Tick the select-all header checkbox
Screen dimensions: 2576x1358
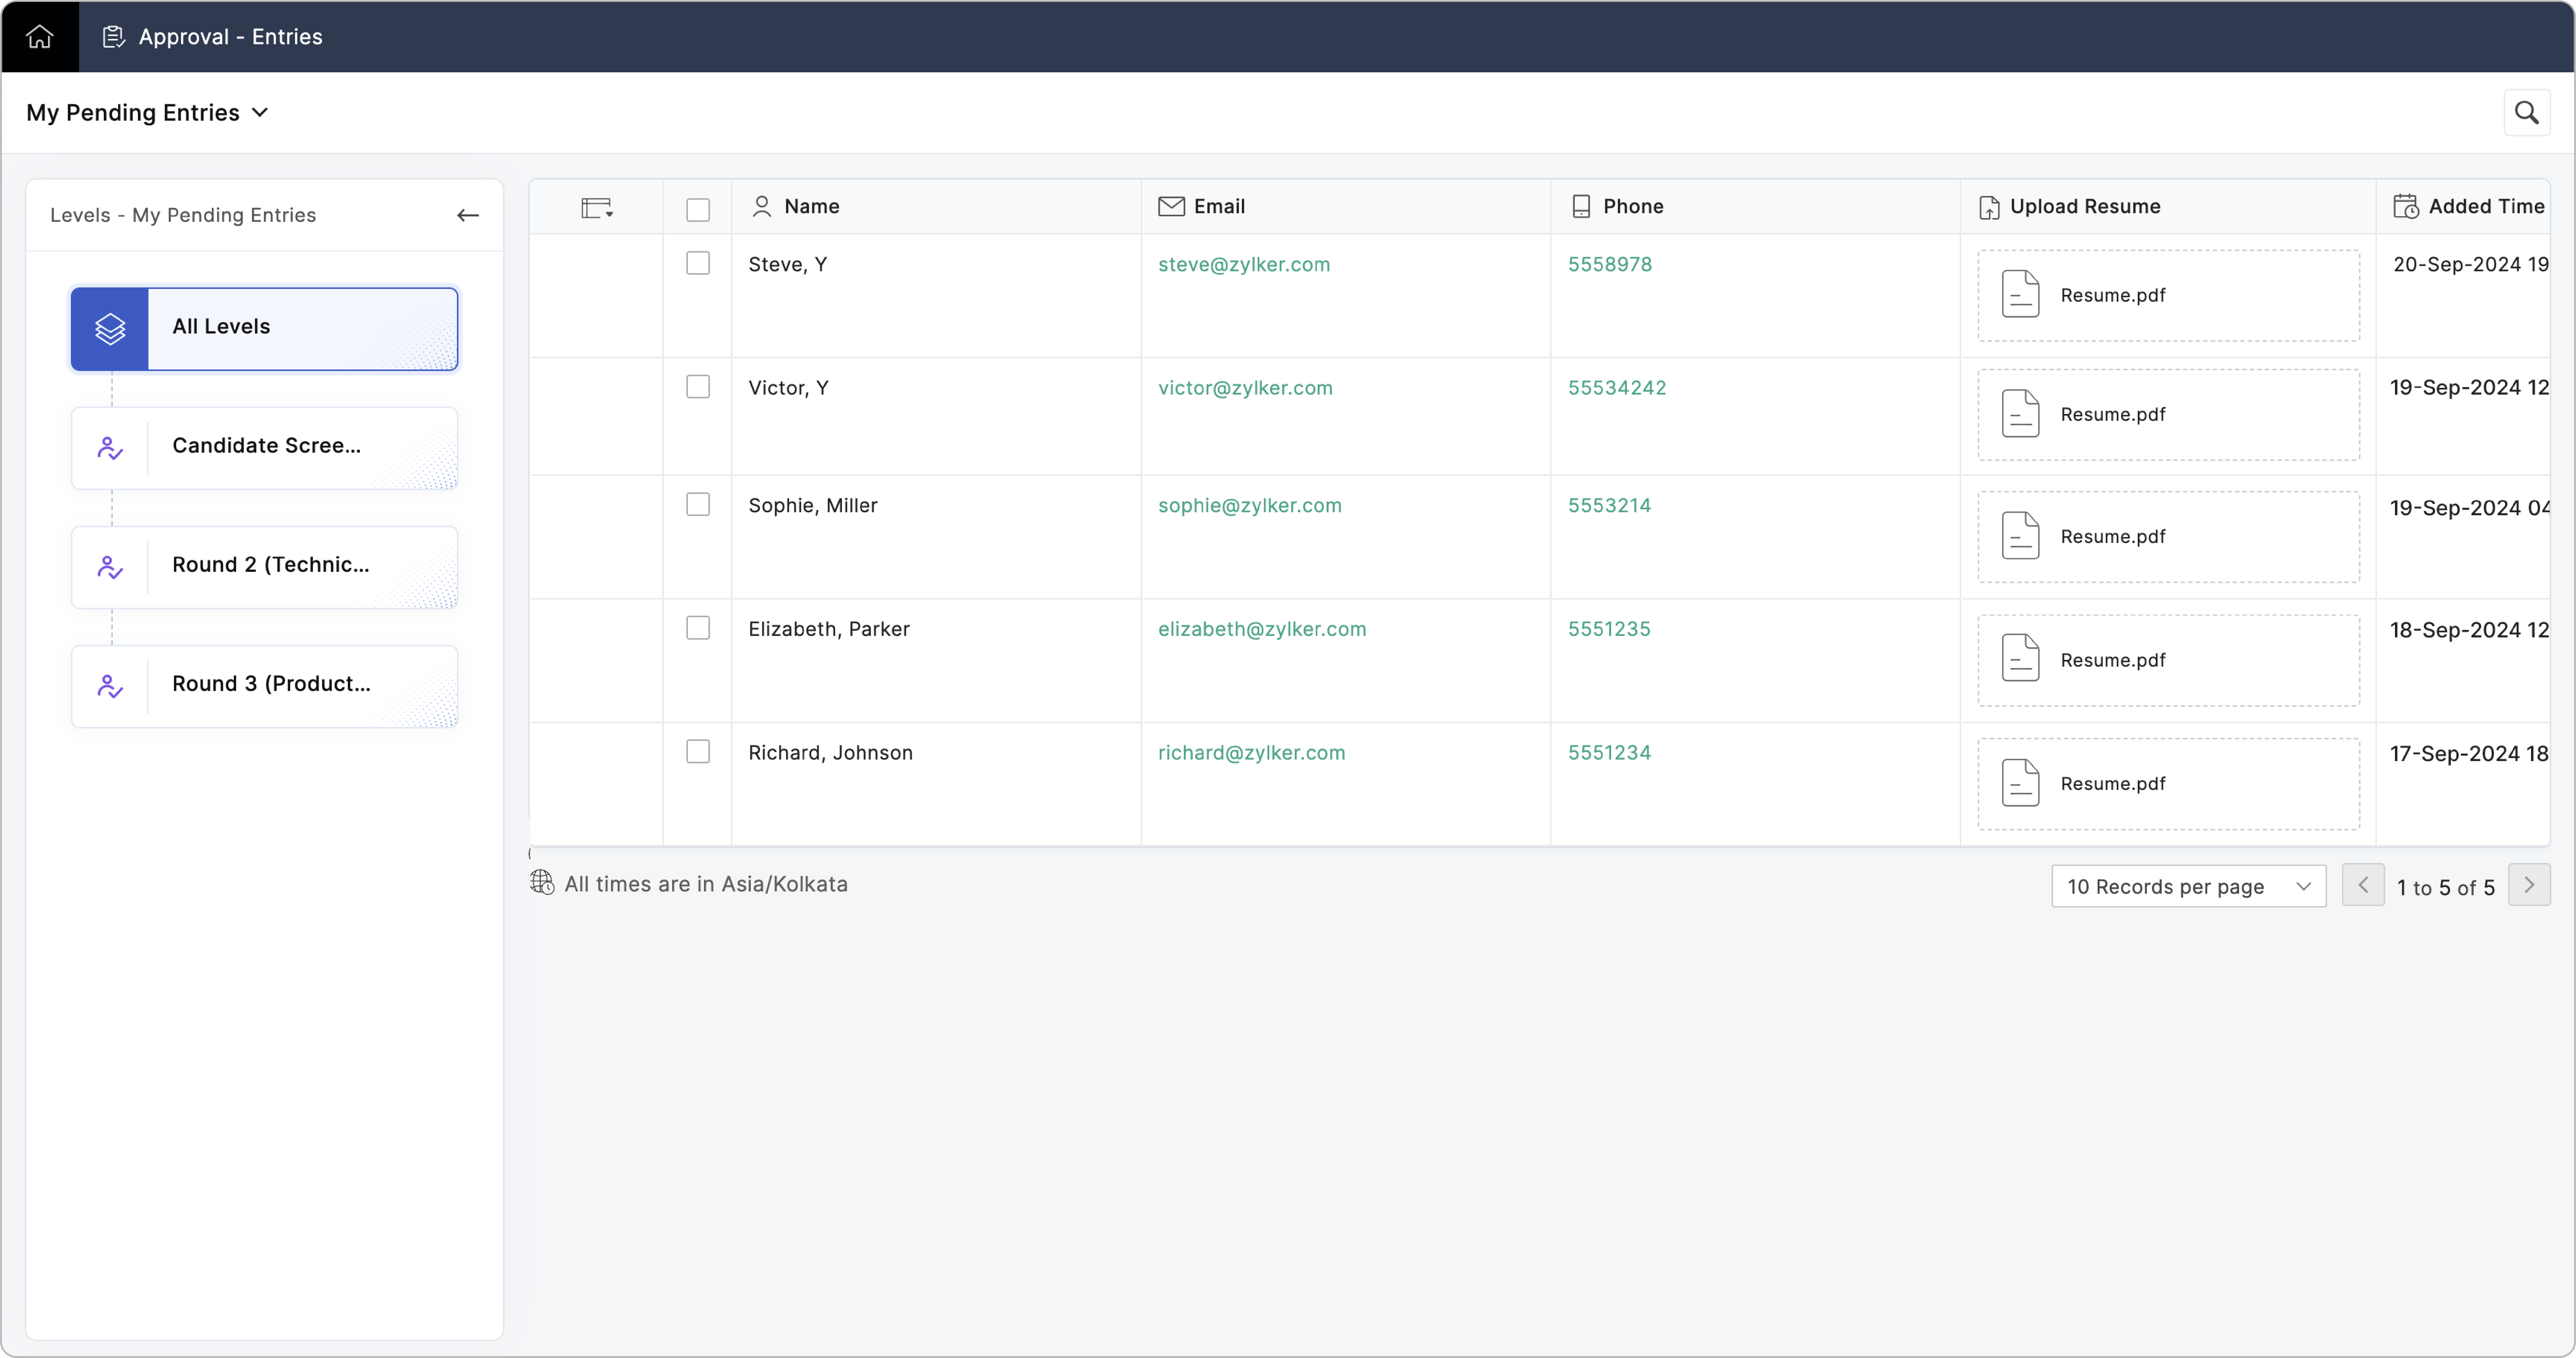click(x=698, y=209)
